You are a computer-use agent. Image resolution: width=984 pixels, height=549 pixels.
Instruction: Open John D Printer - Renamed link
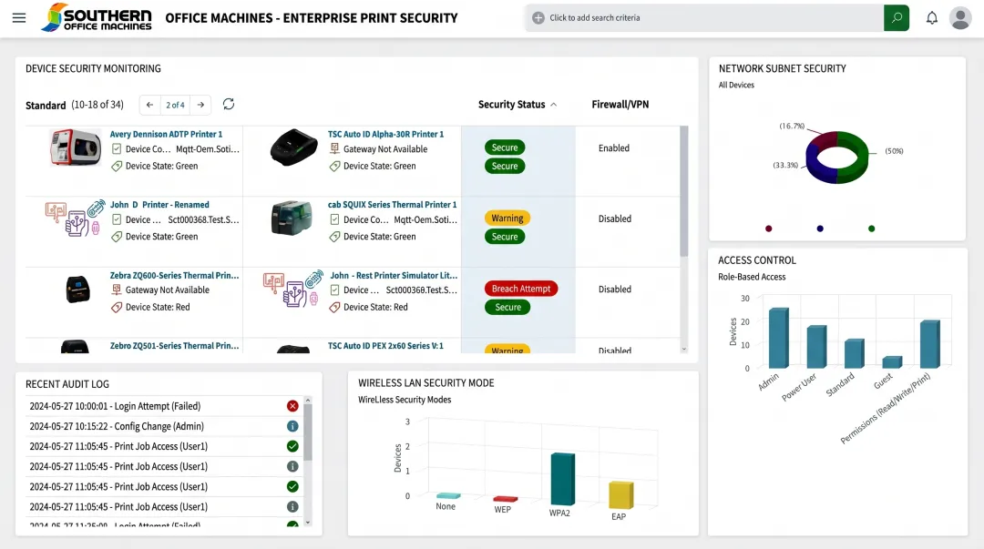pyautogui.click(x=159, y=205)
